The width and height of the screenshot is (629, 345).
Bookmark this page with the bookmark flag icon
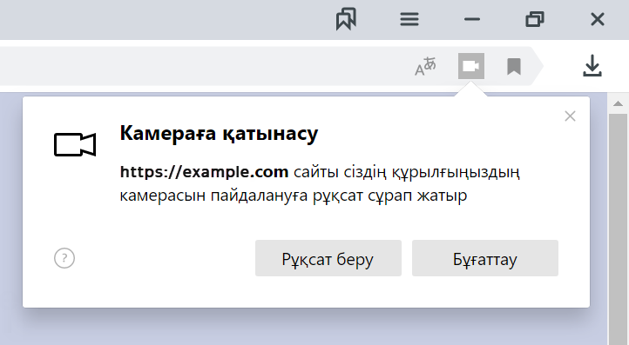pos(514,66)
